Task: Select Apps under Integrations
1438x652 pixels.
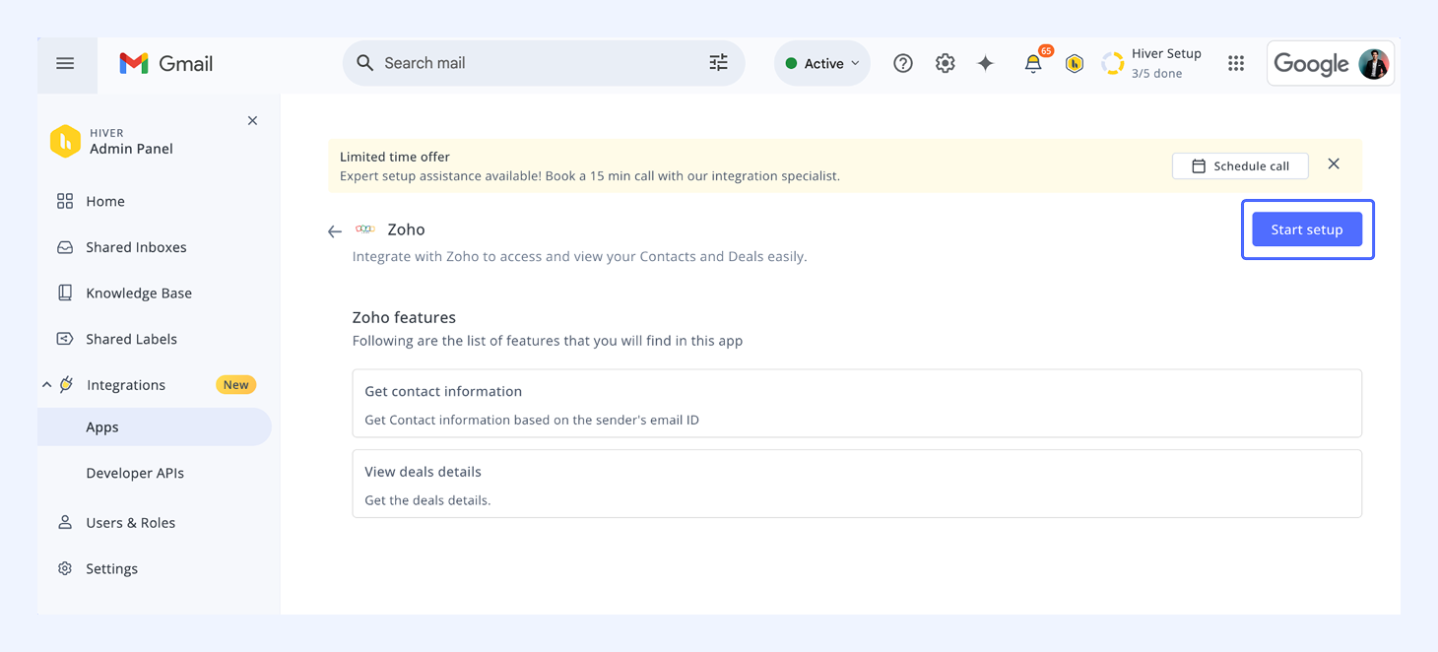Action: coord(155,426)
